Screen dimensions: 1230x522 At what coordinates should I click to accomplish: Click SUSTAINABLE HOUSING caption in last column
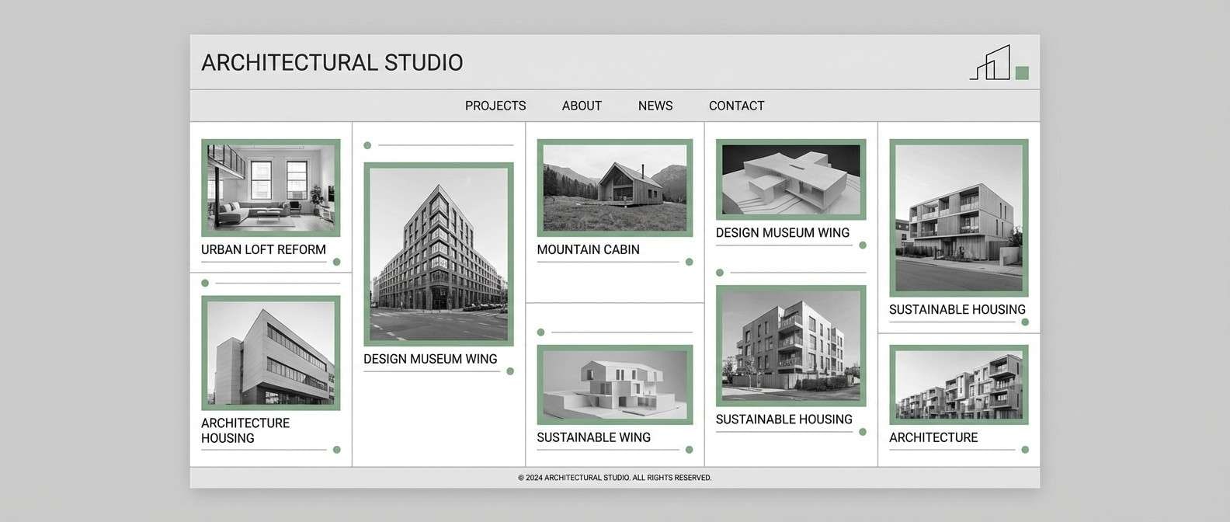(x=957, y=309)
